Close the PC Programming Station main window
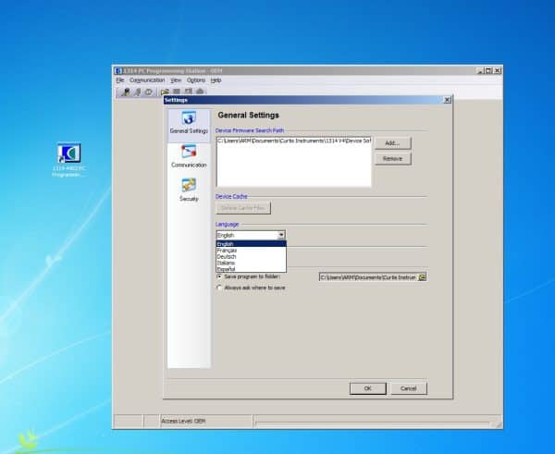 tap(498, 71)
